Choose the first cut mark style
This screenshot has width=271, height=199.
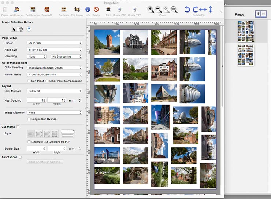[31, 134]
